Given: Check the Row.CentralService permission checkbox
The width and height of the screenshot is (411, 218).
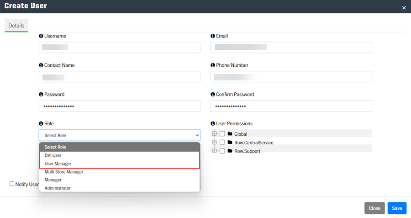Looking at the screenshot, I should [x=222, y=143].
